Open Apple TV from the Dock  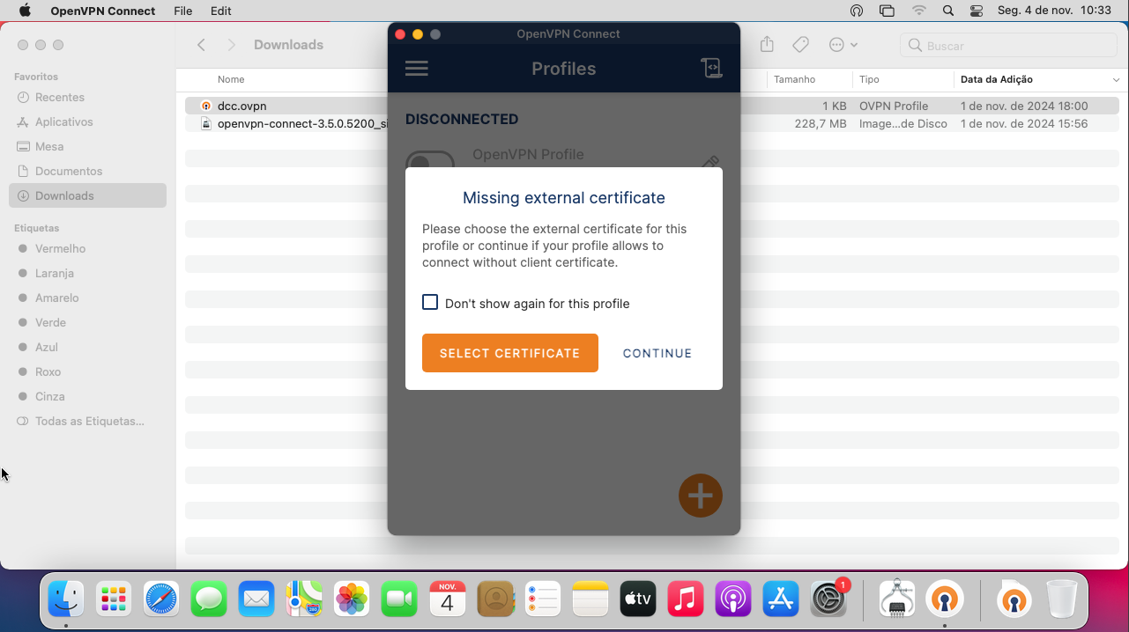pos(638,599)
